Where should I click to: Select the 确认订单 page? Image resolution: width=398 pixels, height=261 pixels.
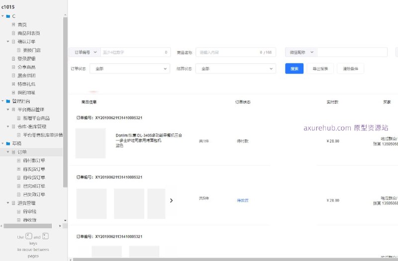pyautogui.click(x=26, y=42)
